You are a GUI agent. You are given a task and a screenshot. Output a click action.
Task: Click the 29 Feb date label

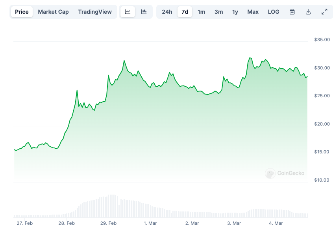[108, 223]
